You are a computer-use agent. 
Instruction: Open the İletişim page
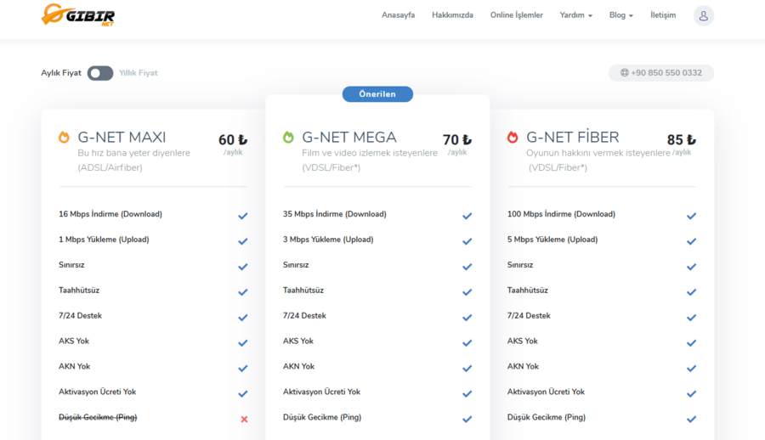[663, 15]
